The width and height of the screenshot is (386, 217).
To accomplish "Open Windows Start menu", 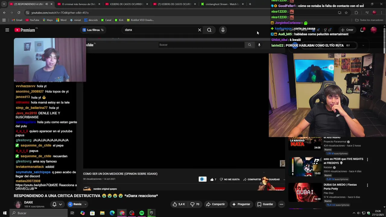I will 5,213.
